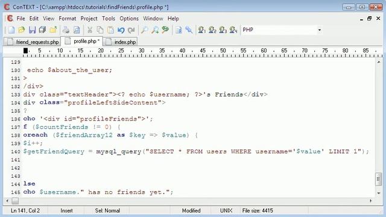Image resolution: width=386 pixels, height=217 pixels.
Task: Paste from clipboard icon
Action: click(x=110, y=30)
